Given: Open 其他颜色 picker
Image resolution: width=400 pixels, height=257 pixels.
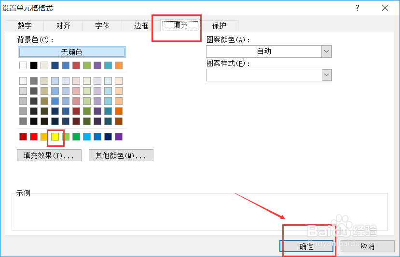Looking at the screenshot, I should tap(121, 155).
